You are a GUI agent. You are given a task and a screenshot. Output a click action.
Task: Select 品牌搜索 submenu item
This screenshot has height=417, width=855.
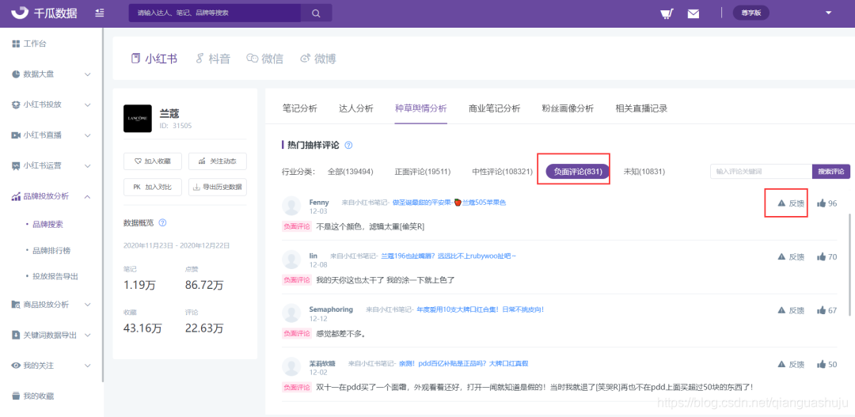[48, 224]
